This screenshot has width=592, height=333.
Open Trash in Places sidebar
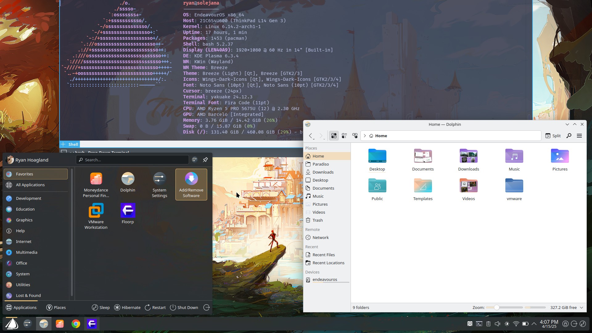pyautogui.click(x=327, y=220)
